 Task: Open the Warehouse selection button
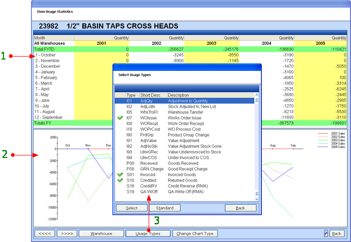101,234
